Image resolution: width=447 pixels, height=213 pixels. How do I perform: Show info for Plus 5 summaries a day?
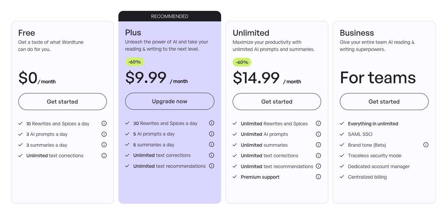tap(212, 144)
